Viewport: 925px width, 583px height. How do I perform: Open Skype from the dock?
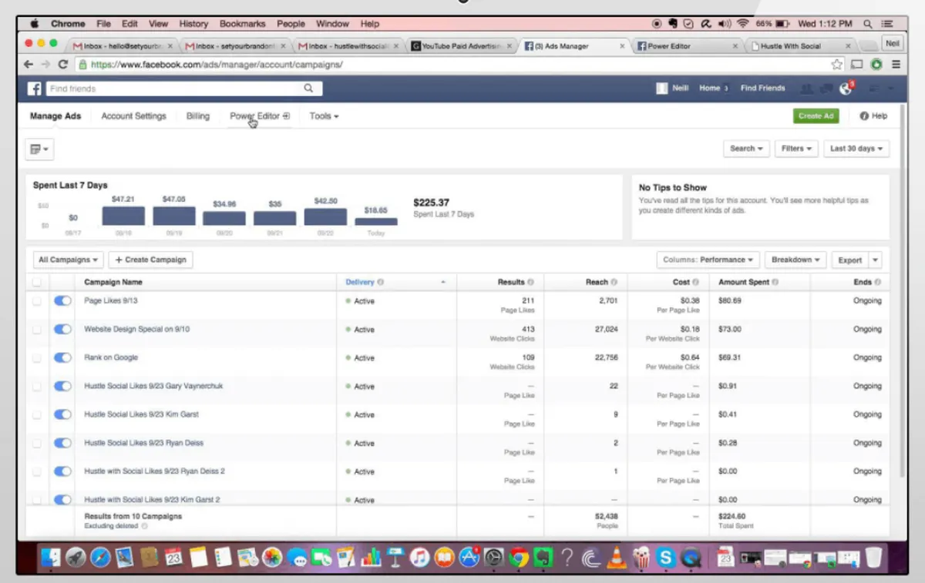point(666,557)
